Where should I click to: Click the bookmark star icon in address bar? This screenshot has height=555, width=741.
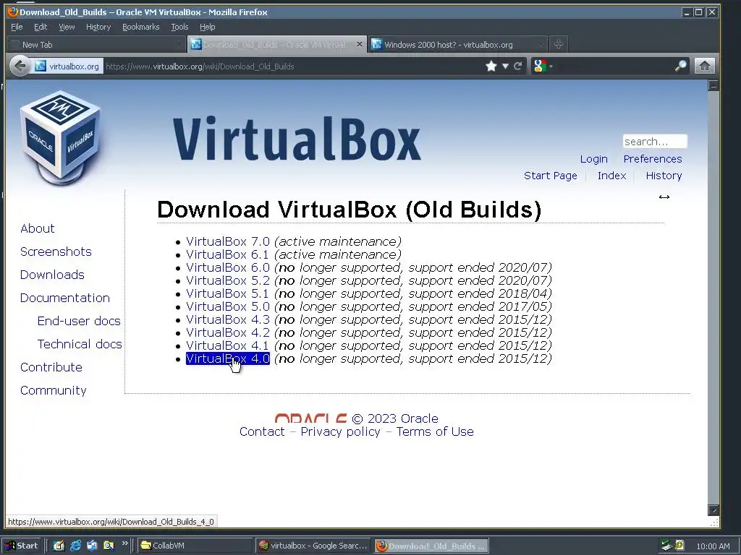point(491,66)
